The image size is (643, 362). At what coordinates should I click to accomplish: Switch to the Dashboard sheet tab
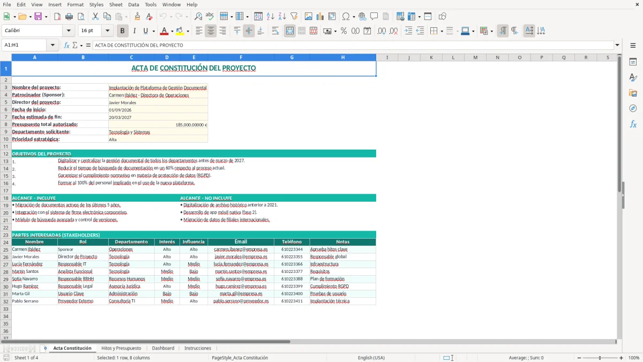tap(163, 348)
